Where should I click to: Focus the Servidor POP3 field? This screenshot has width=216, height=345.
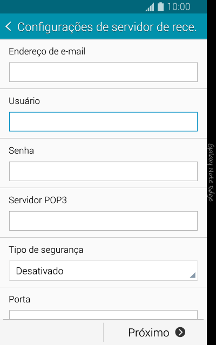103,221
